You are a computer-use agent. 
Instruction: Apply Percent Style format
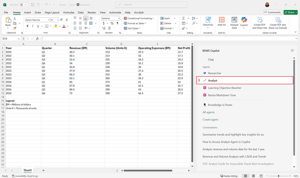coord(112,23)
